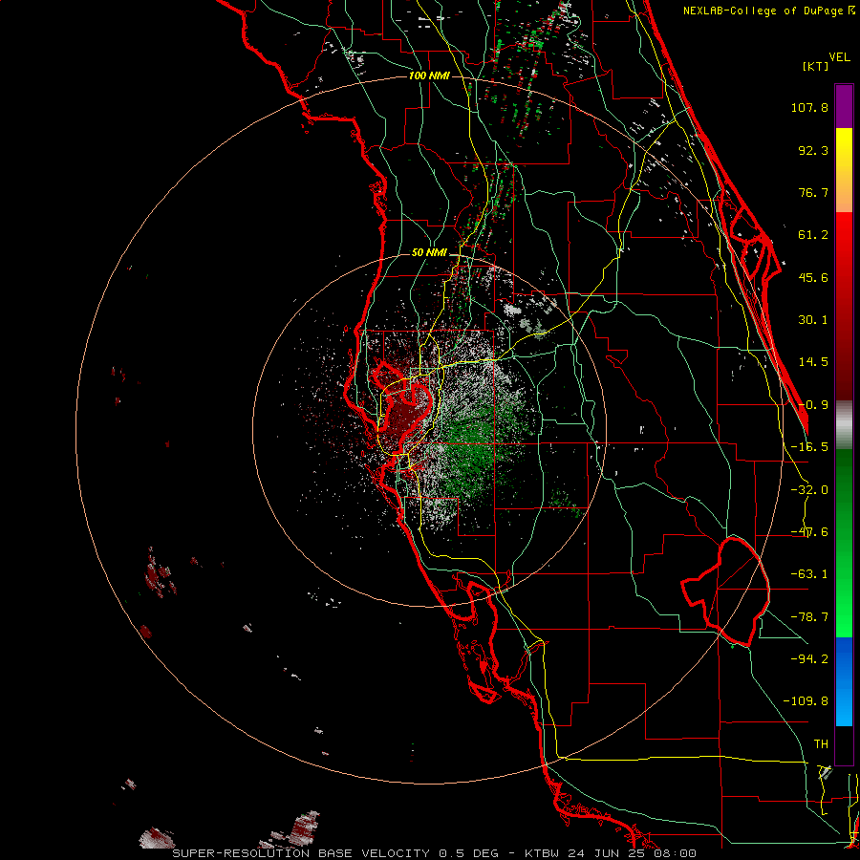Image resolution: width=860 pixels, height=860 pixels.
Task: Click the 100 NMI range ring label
Action: pos(429,75)
